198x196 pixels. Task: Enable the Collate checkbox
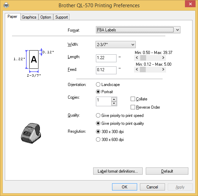click(x=139, y=99)
